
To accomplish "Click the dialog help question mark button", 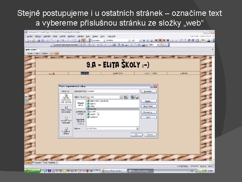I will (152, 86).
